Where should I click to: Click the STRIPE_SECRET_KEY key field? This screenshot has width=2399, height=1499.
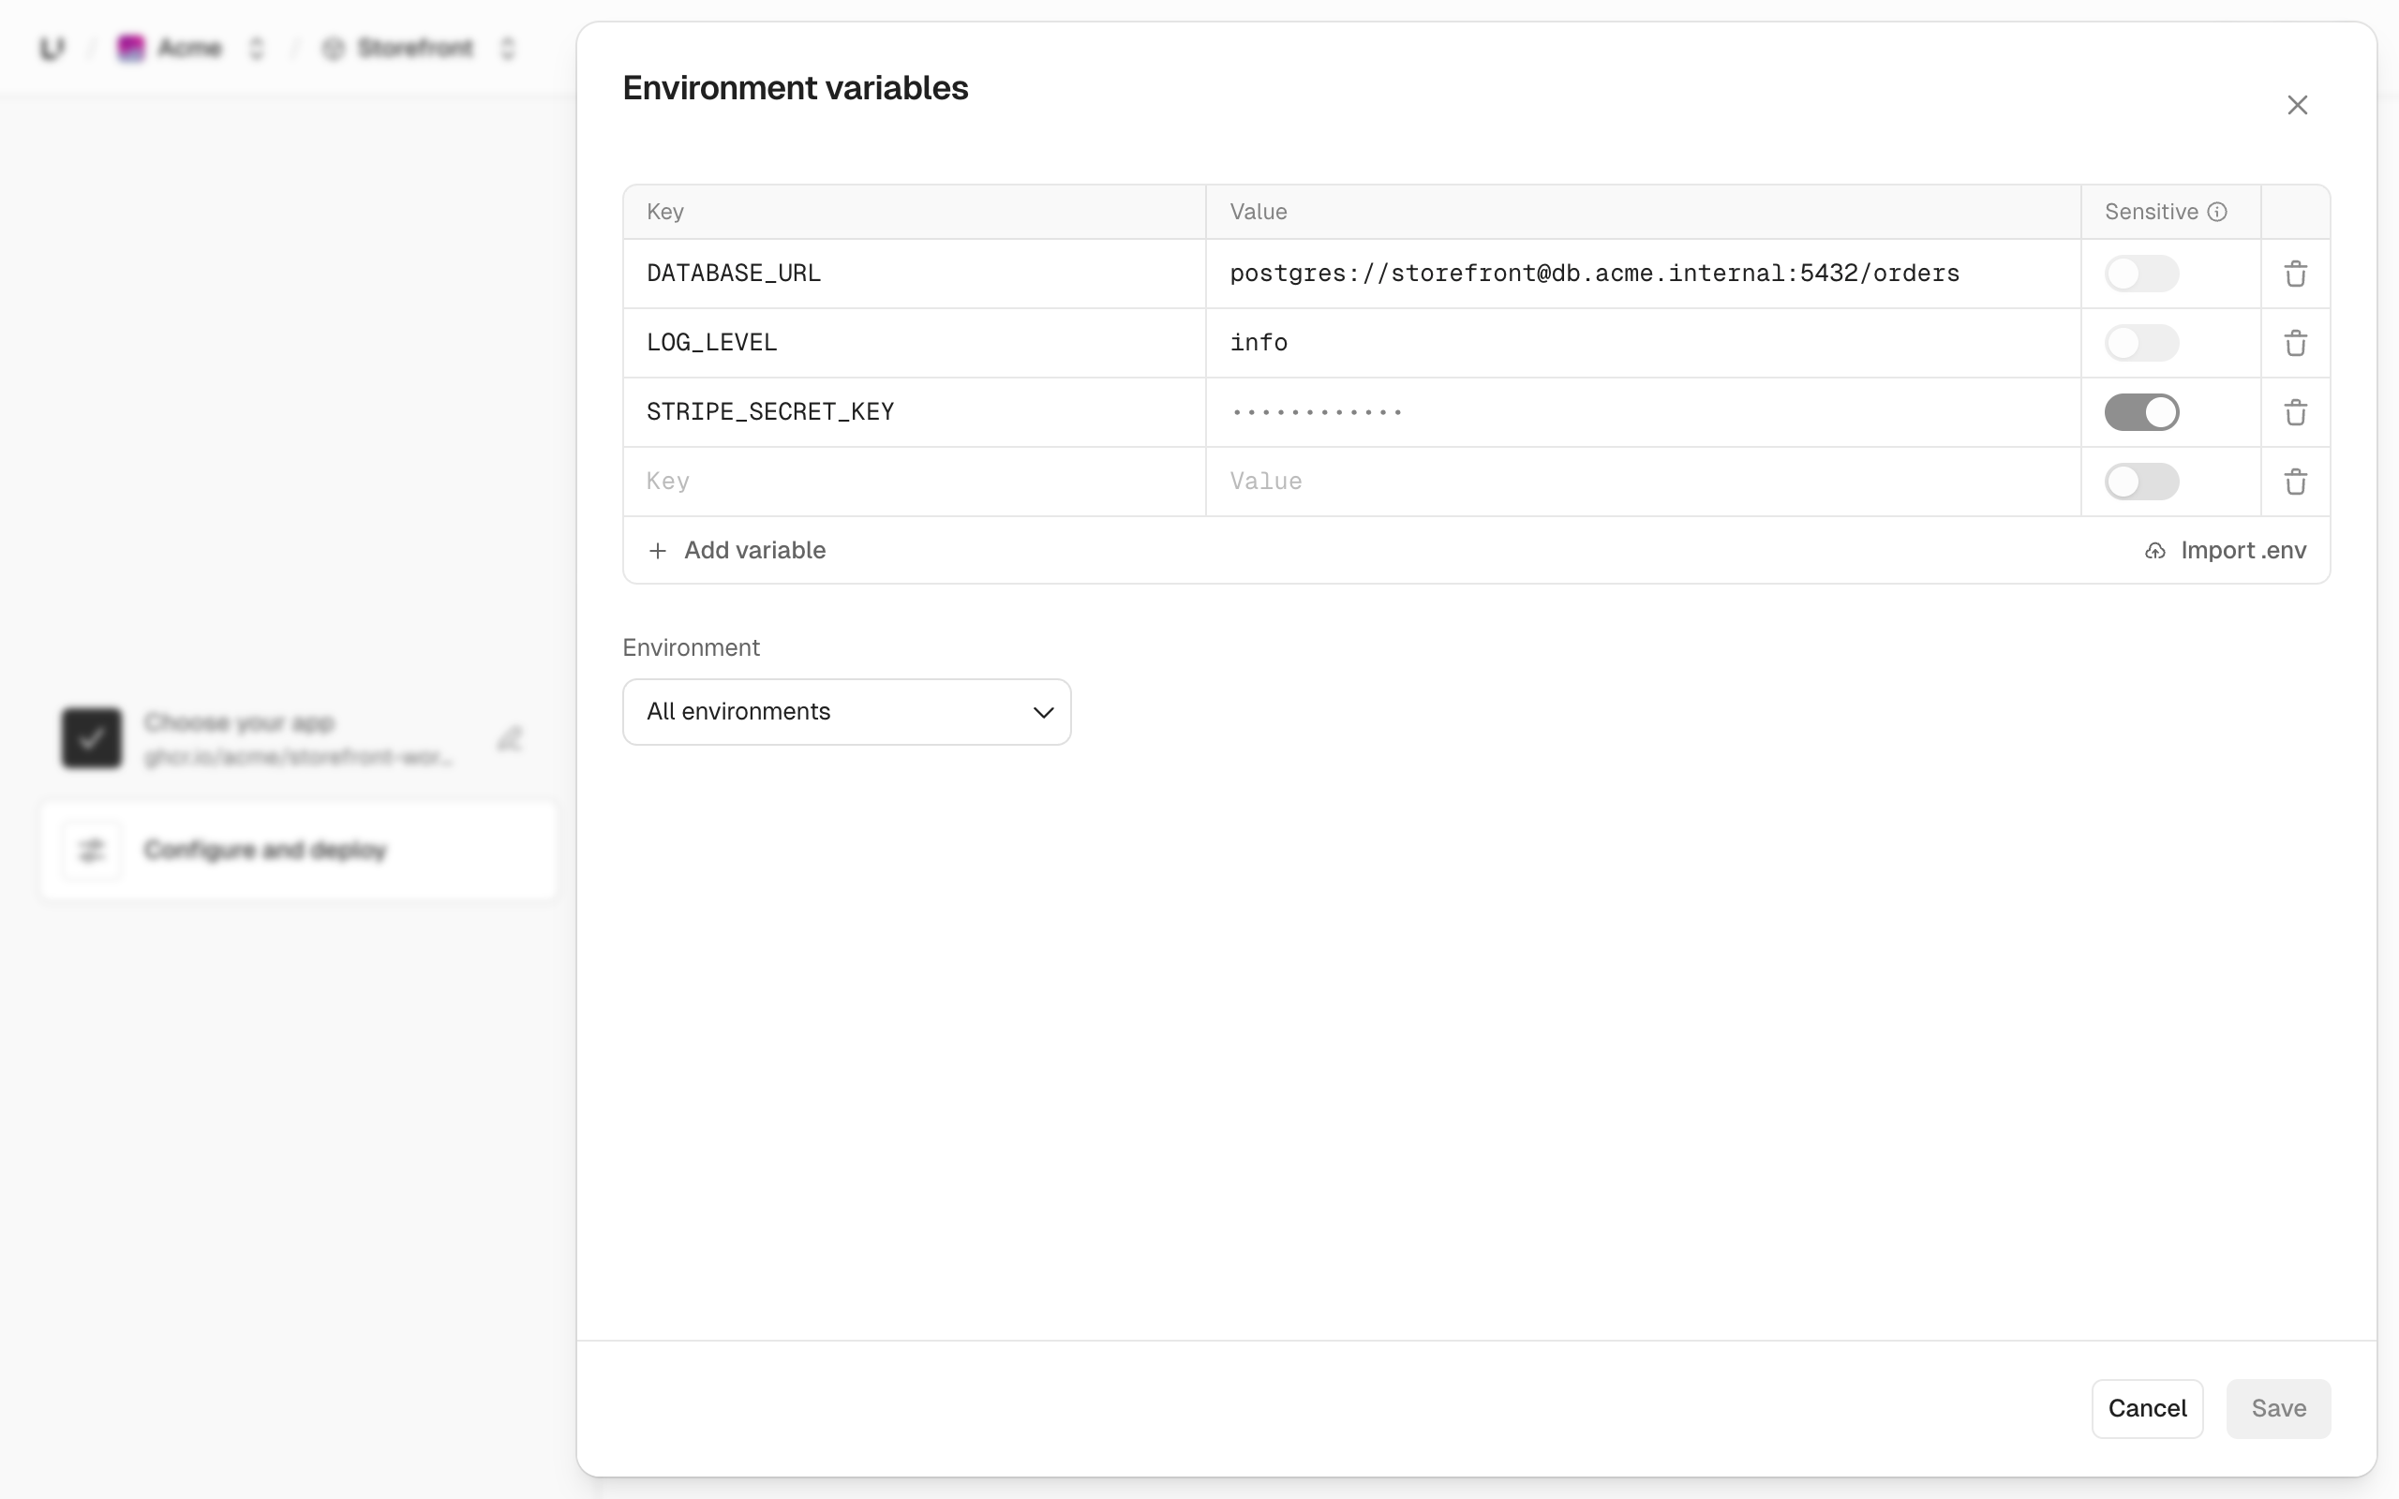point(914,412)
